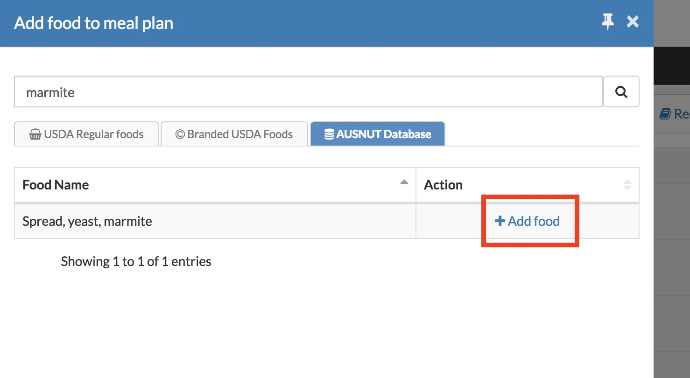
Task: Click copyright icon on Branded USDA Foods tab
Action: [x=180, y=134]
